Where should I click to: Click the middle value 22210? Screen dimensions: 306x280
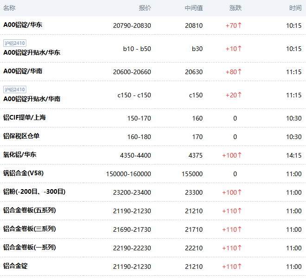click(x=194, y=248)
